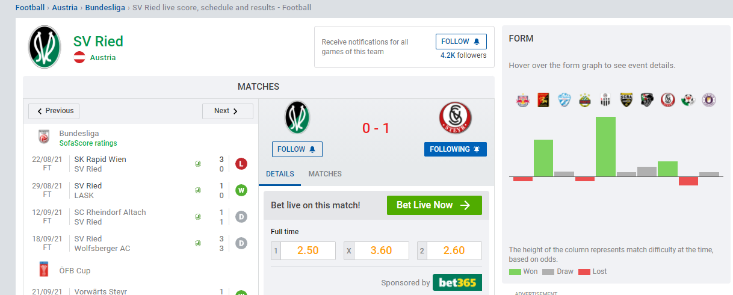This screenshot has width=733, height=295.
Task: Open the Bundesliga breadcrumb link
Action: [105, 8]
